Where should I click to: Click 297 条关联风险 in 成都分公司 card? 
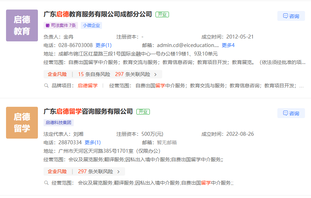132,74
